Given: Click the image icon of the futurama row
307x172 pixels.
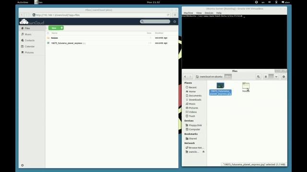Looking at the screenshot, I should click(48, 43).
